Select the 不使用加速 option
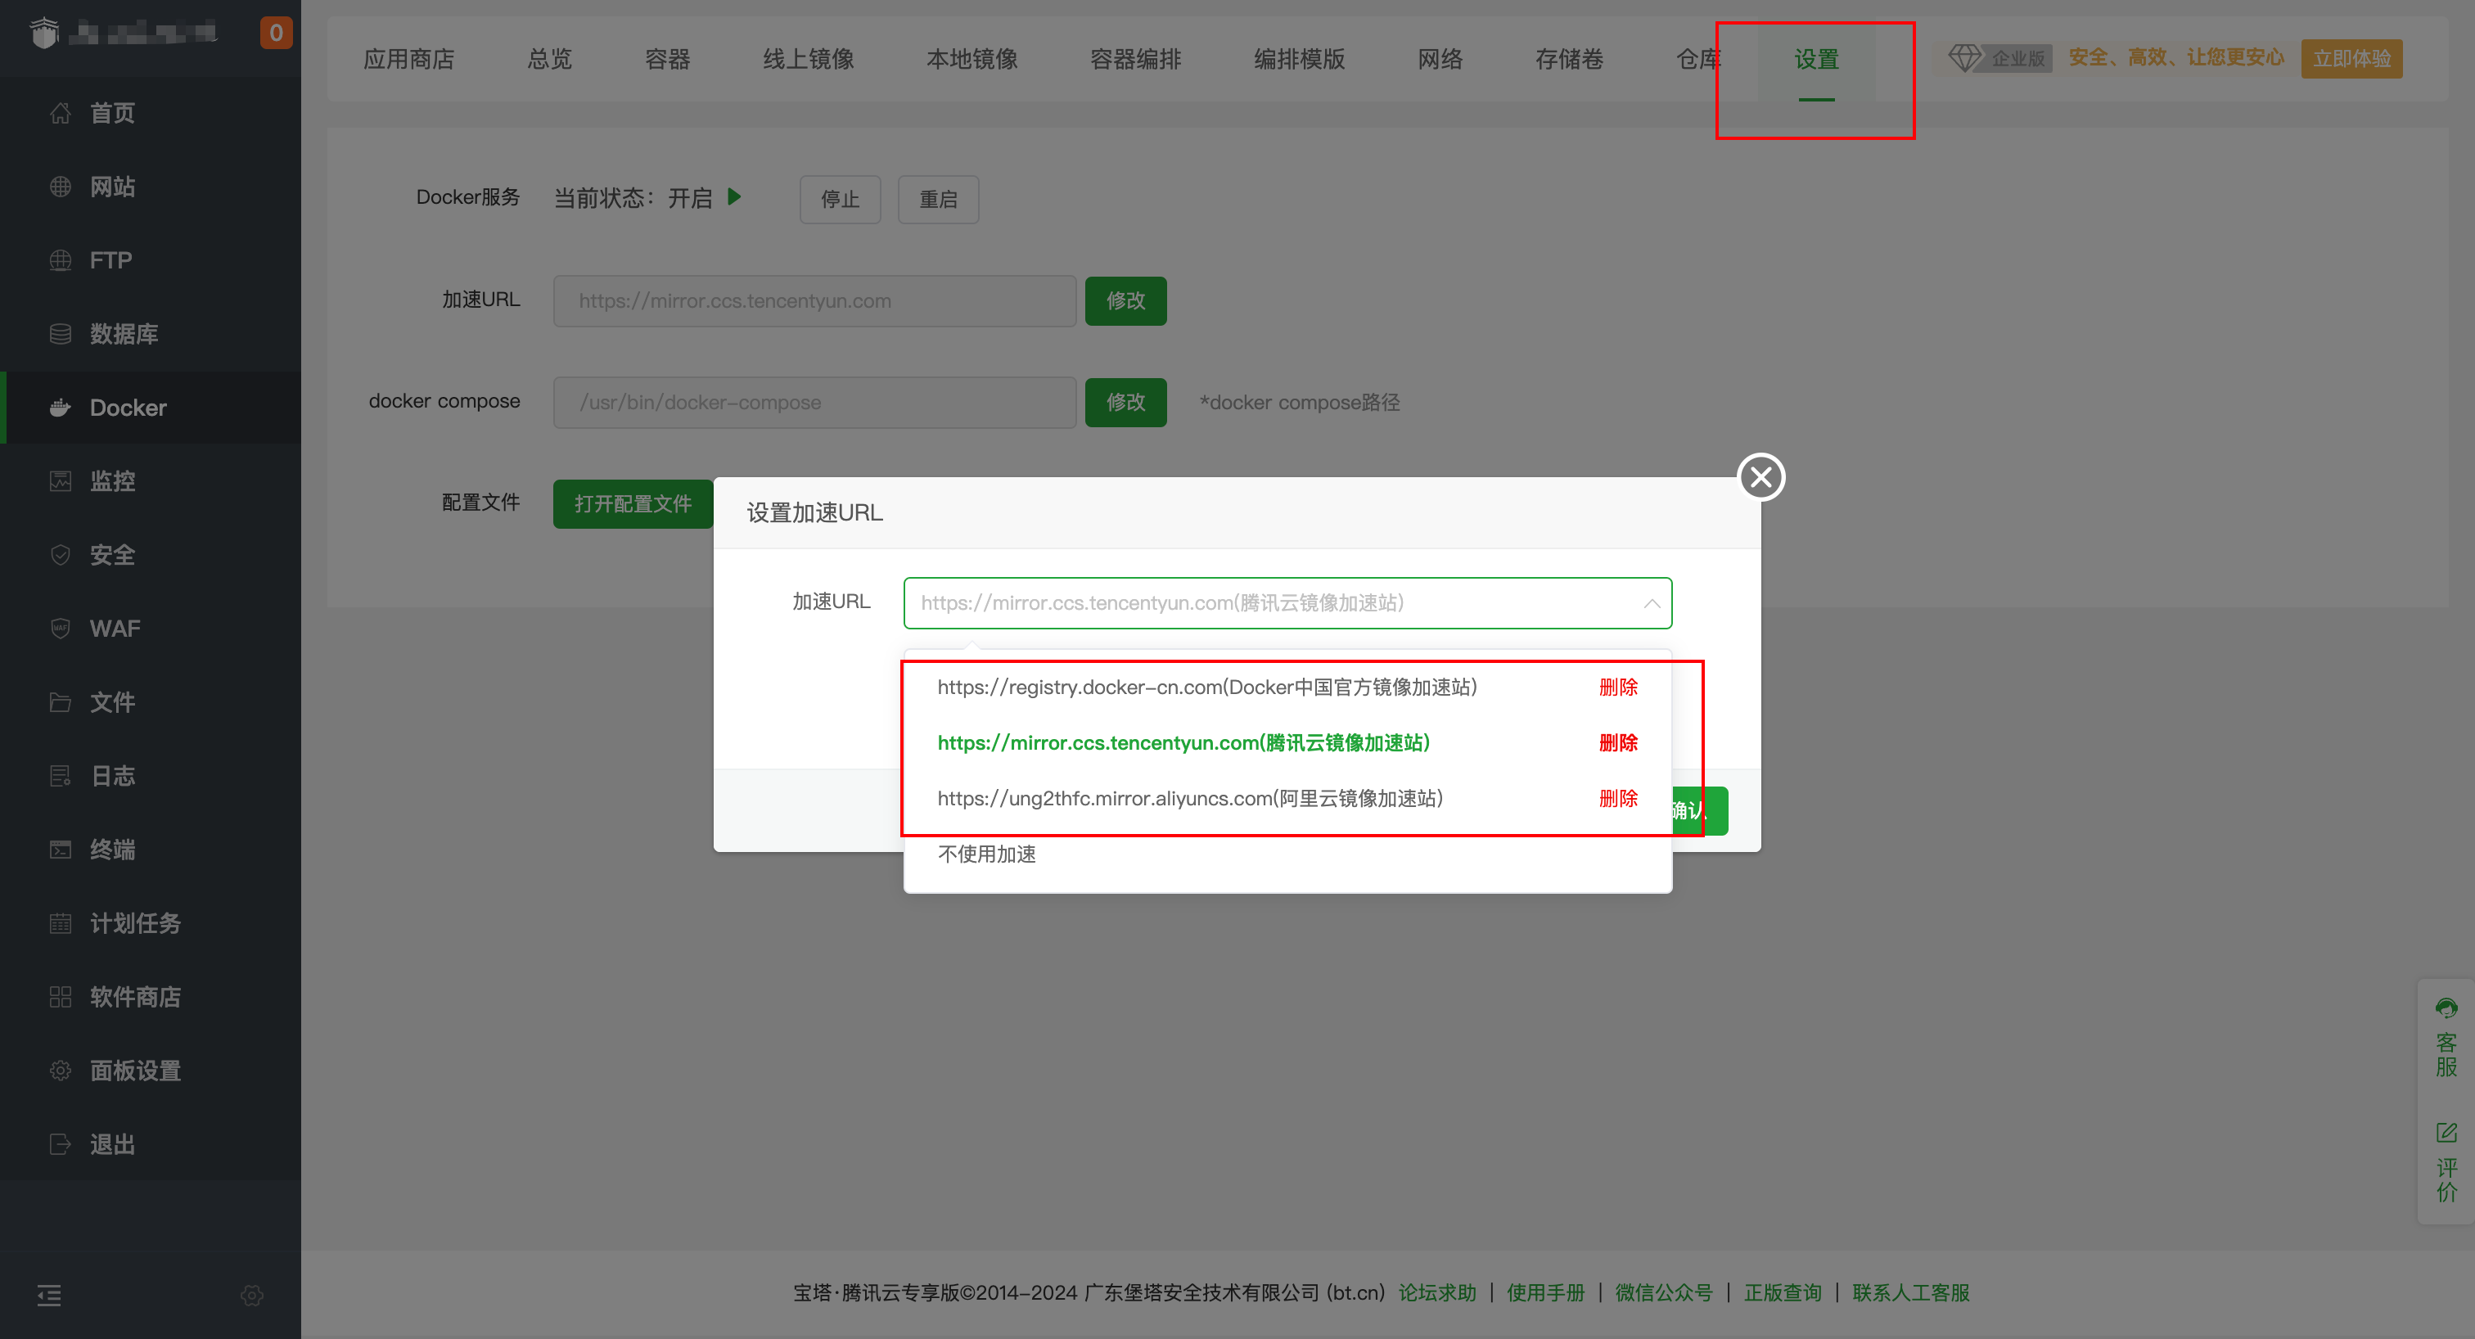Viewport: 2475px width, 1339px height. 985,854
